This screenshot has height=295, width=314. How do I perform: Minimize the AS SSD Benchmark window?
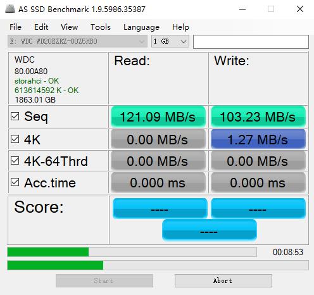pyautogui.click(x=242, y=9)
